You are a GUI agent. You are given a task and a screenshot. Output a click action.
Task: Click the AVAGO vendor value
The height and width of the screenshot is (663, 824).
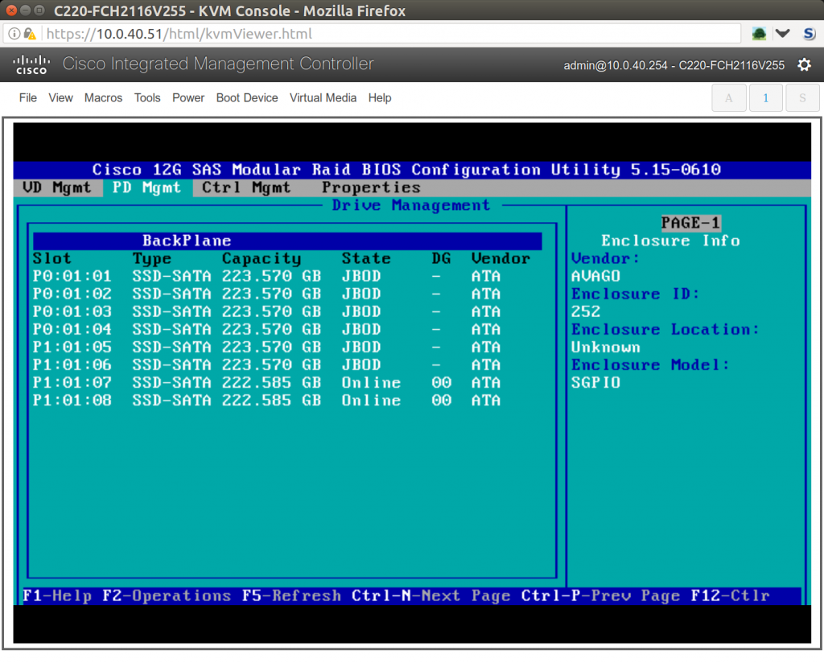pyautogui.click(x=595, y=276)
